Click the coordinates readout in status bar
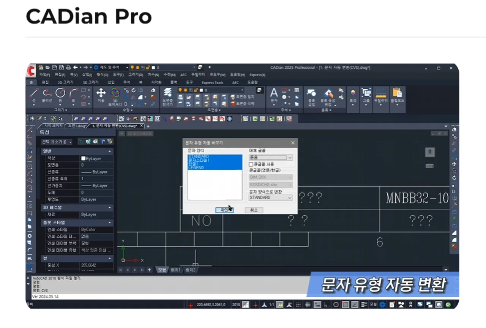 pos(211,304)
